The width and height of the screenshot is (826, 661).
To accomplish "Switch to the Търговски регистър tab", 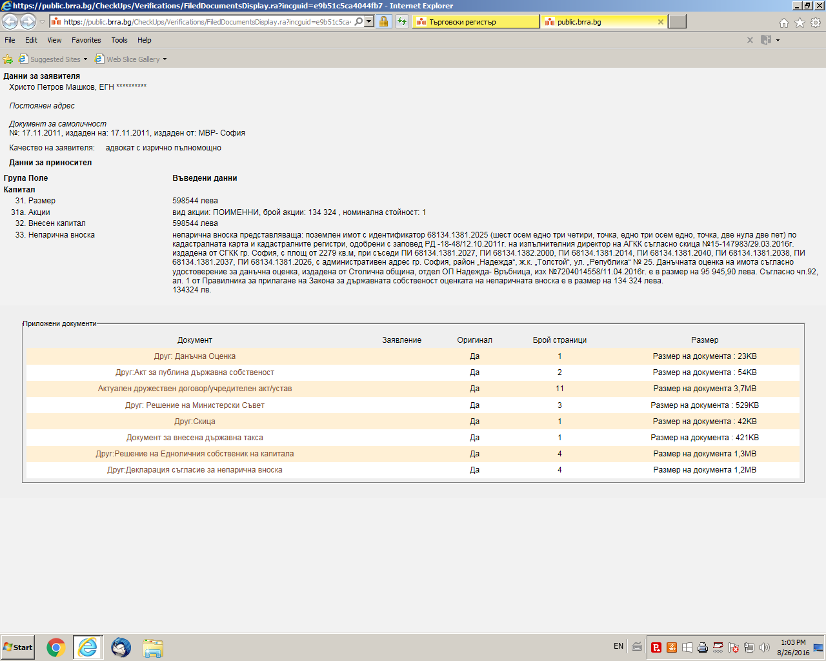I will click(476, 22).
